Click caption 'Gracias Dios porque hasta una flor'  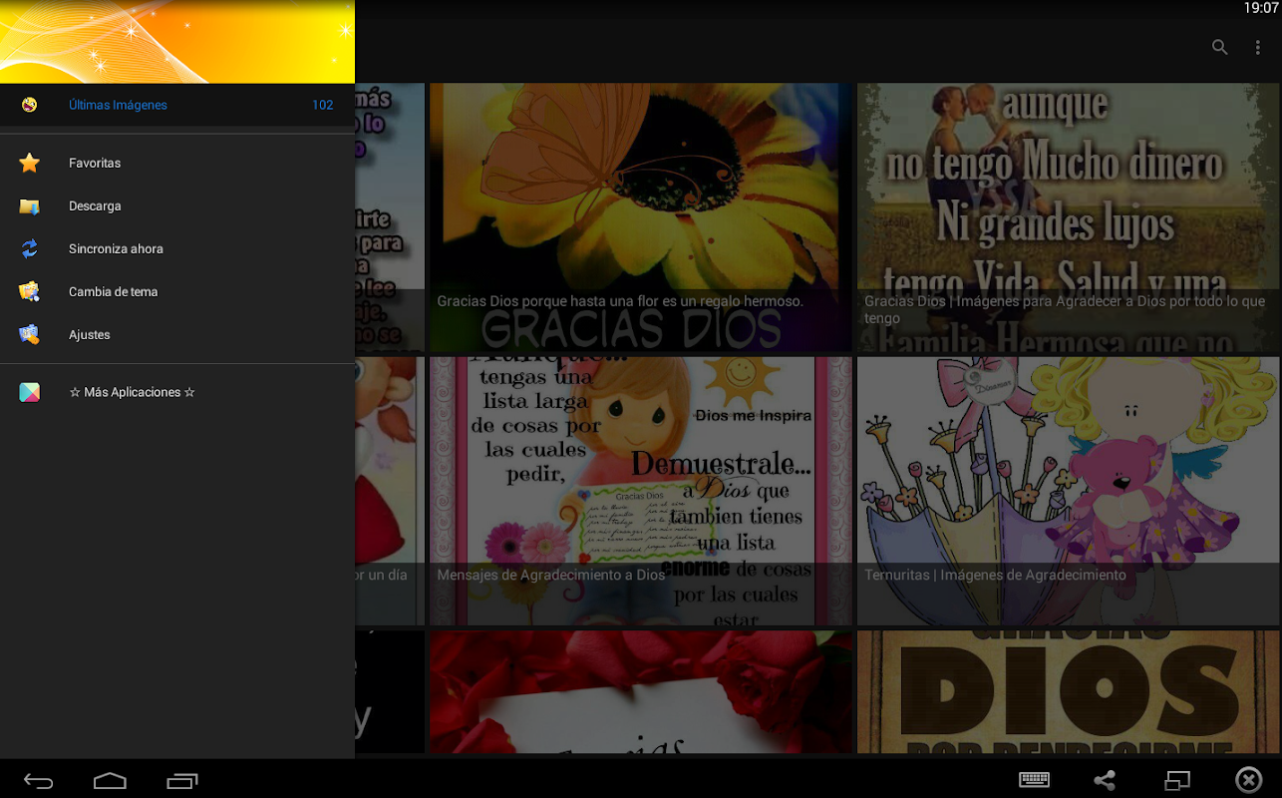click(620, 301)
